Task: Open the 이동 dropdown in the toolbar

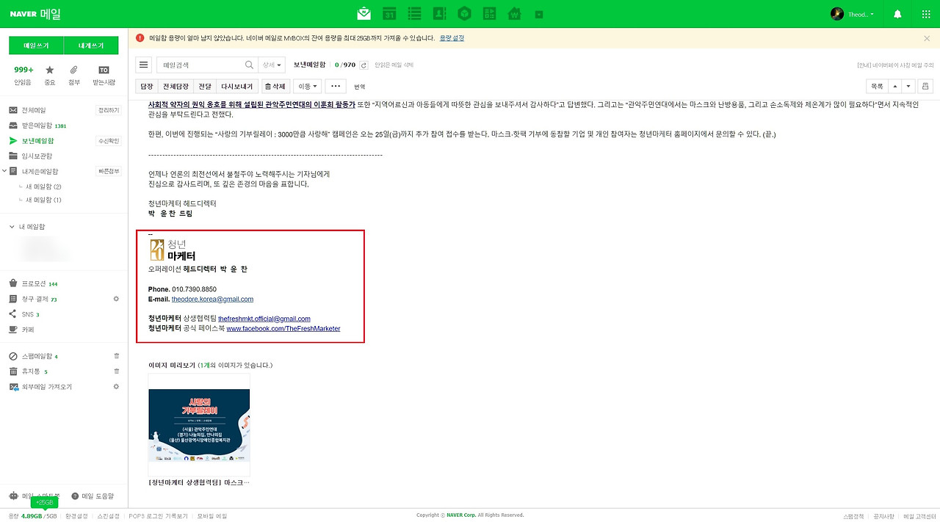Action: (x=306, y=86)
